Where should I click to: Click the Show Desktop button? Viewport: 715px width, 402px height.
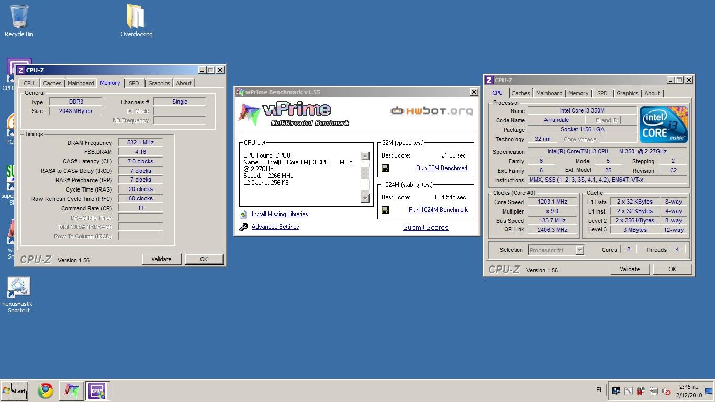[709, 391]
